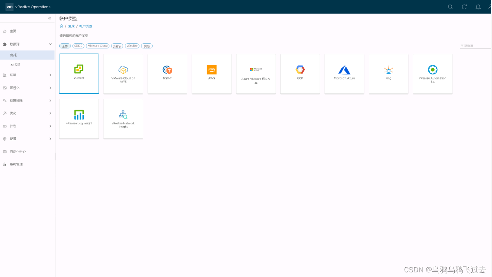The width and height of the screenshot is (492, 277).
Task: Open the vCenter account type card
Action: pyautogui.click(x=79, y=74)
